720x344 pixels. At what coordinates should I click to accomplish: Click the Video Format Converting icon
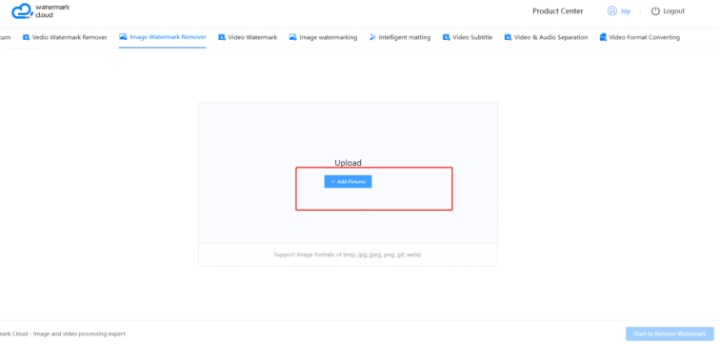(x=603, y=37)
